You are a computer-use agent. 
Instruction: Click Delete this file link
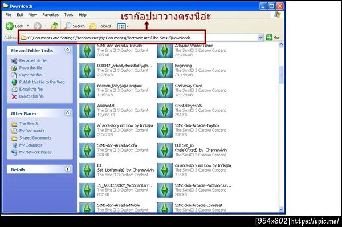pyautogui.click(x=31, y=96)
